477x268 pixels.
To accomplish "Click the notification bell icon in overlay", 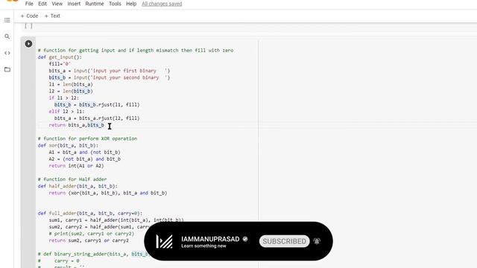I will pos(317,241).
